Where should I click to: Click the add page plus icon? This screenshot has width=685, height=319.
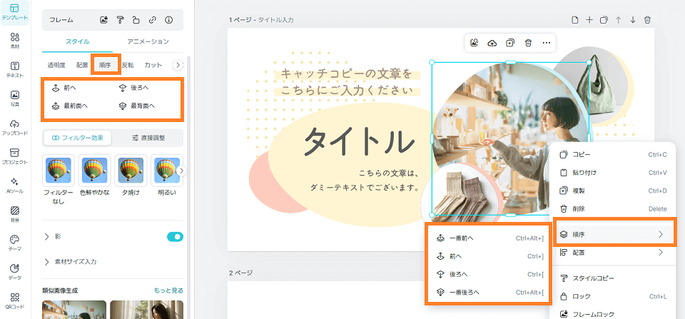589,20
